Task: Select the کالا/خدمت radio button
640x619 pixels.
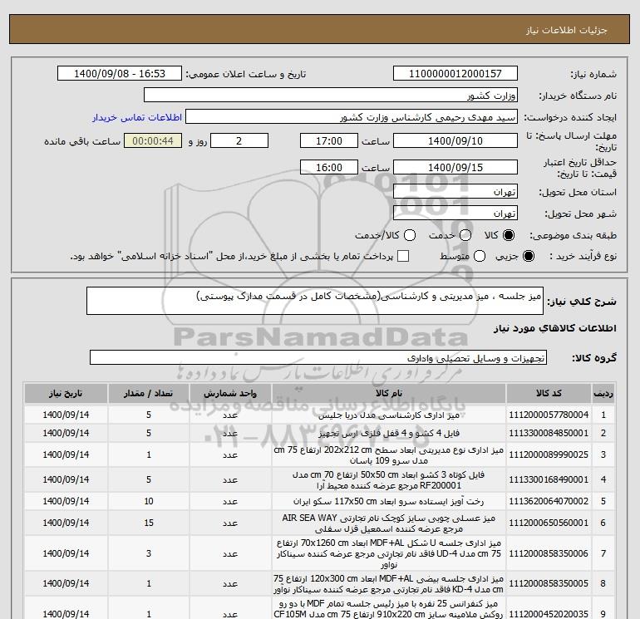Action: tap(410, 235)
